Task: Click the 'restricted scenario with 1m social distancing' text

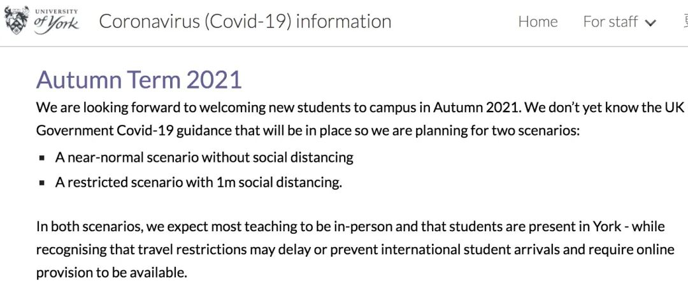Action: (x=198, y=182)
